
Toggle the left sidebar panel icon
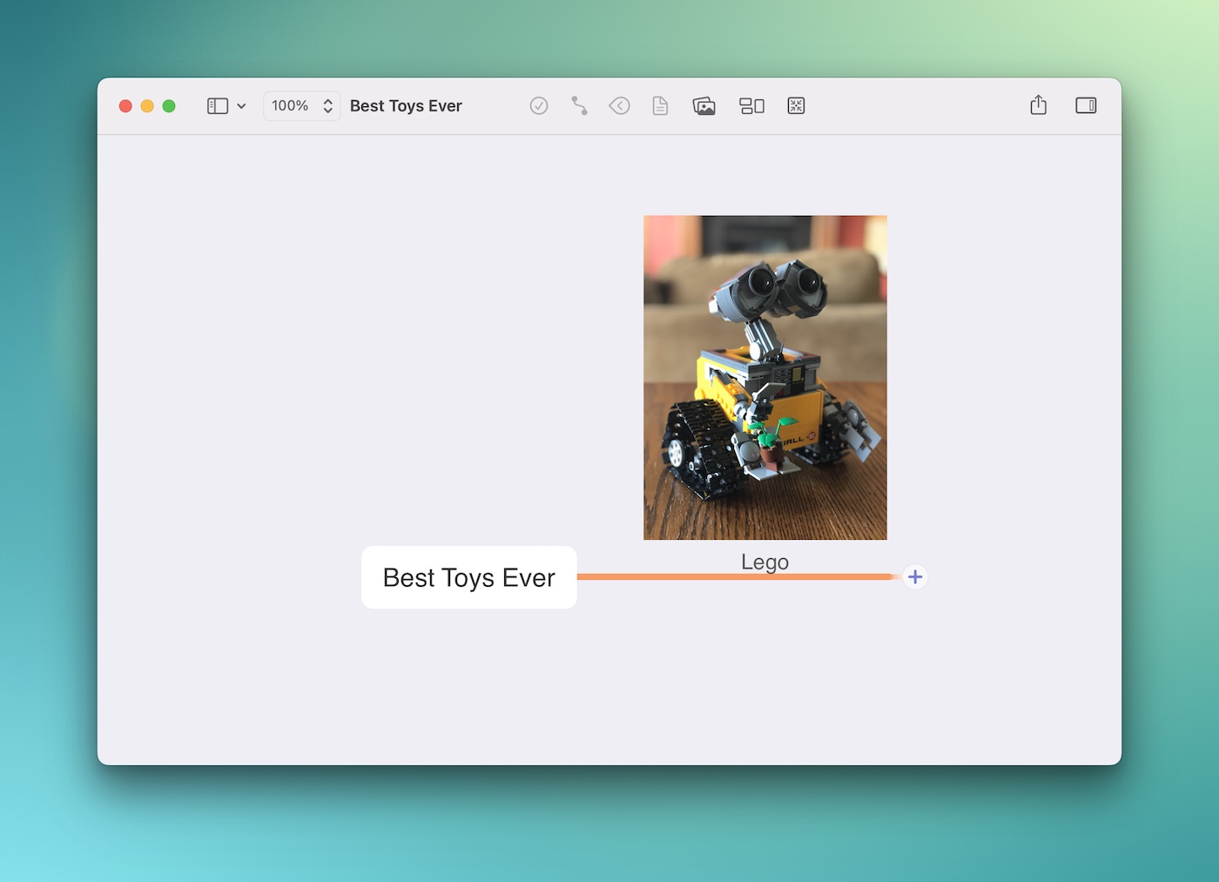pos(217,106)
